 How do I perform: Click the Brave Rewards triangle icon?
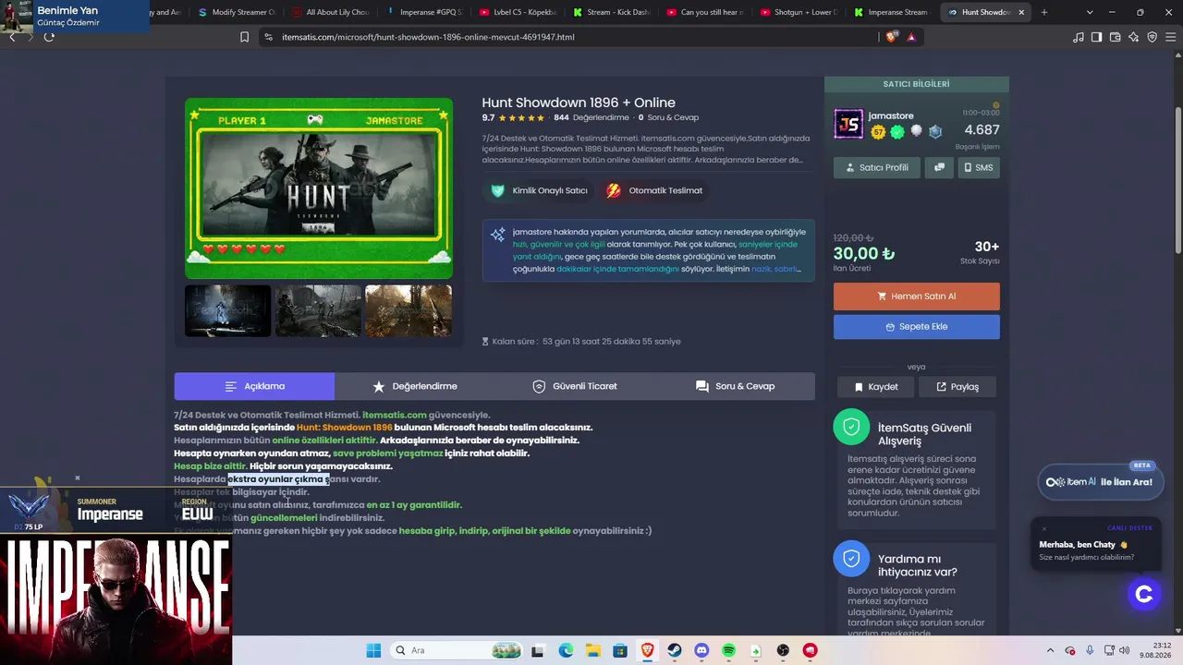click(x=911, y=37)
